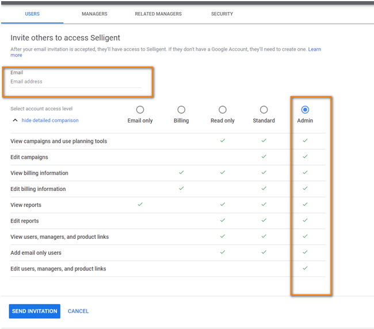Viewport: 374px width, 329px height.
Task: Click Admin checkmark in Edit users row
Action: pyautogui.click(x=305, y=268)
